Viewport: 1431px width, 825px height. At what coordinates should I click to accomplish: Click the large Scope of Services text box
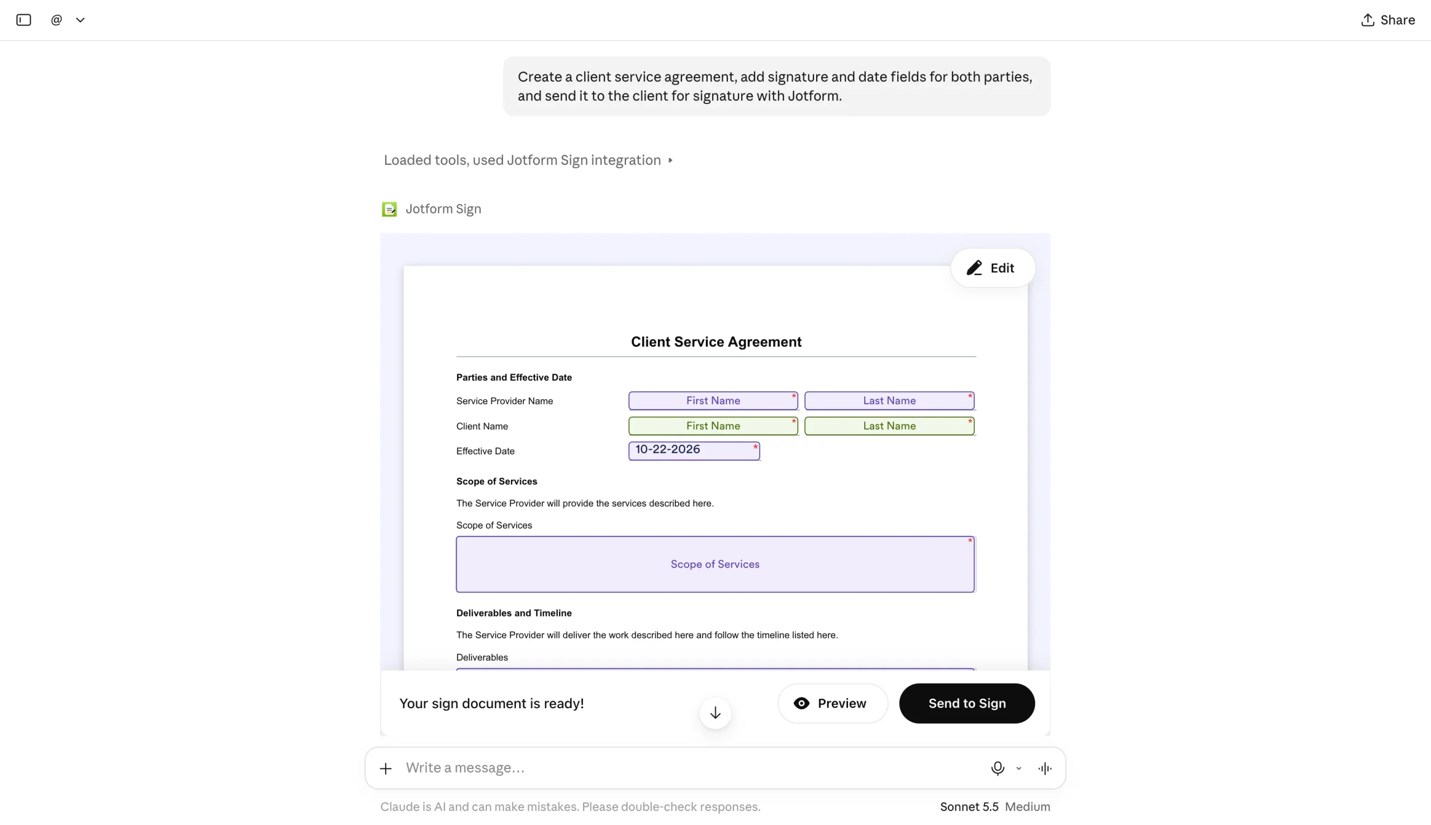click(x=715, y=565)
